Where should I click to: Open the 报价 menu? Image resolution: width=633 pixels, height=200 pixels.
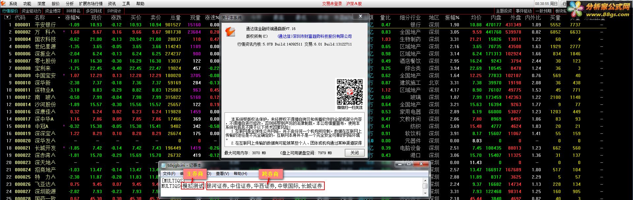click(56, 4)
